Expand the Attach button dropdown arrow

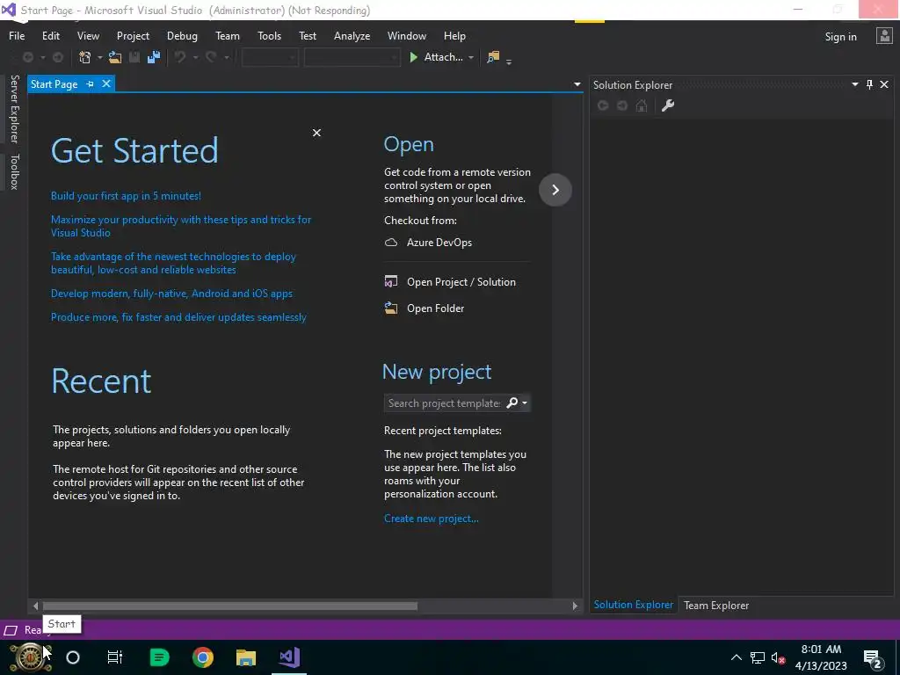(x=471, y=57)
